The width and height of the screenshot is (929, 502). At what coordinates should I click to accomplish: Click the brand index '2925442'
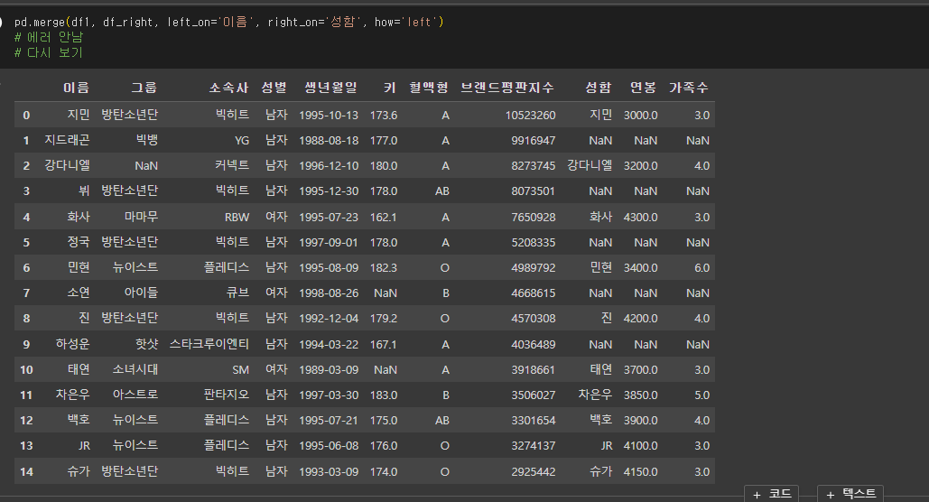point(534,472)
